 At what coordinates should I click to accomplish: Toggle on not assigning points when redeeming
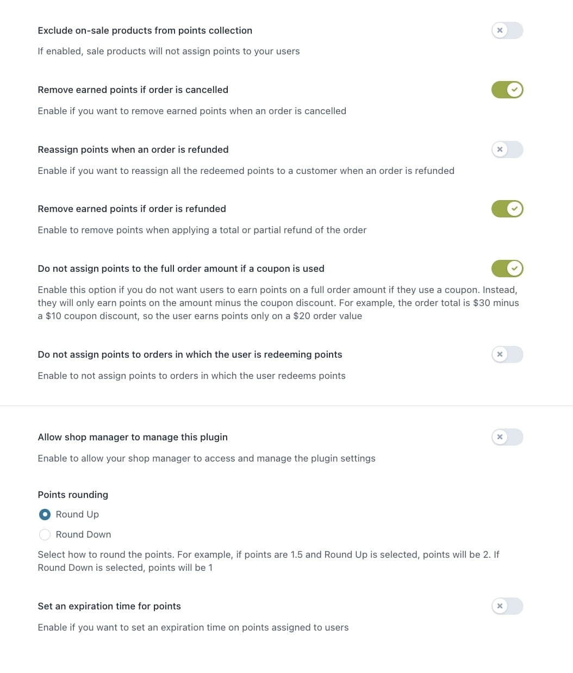click(507, 354)
